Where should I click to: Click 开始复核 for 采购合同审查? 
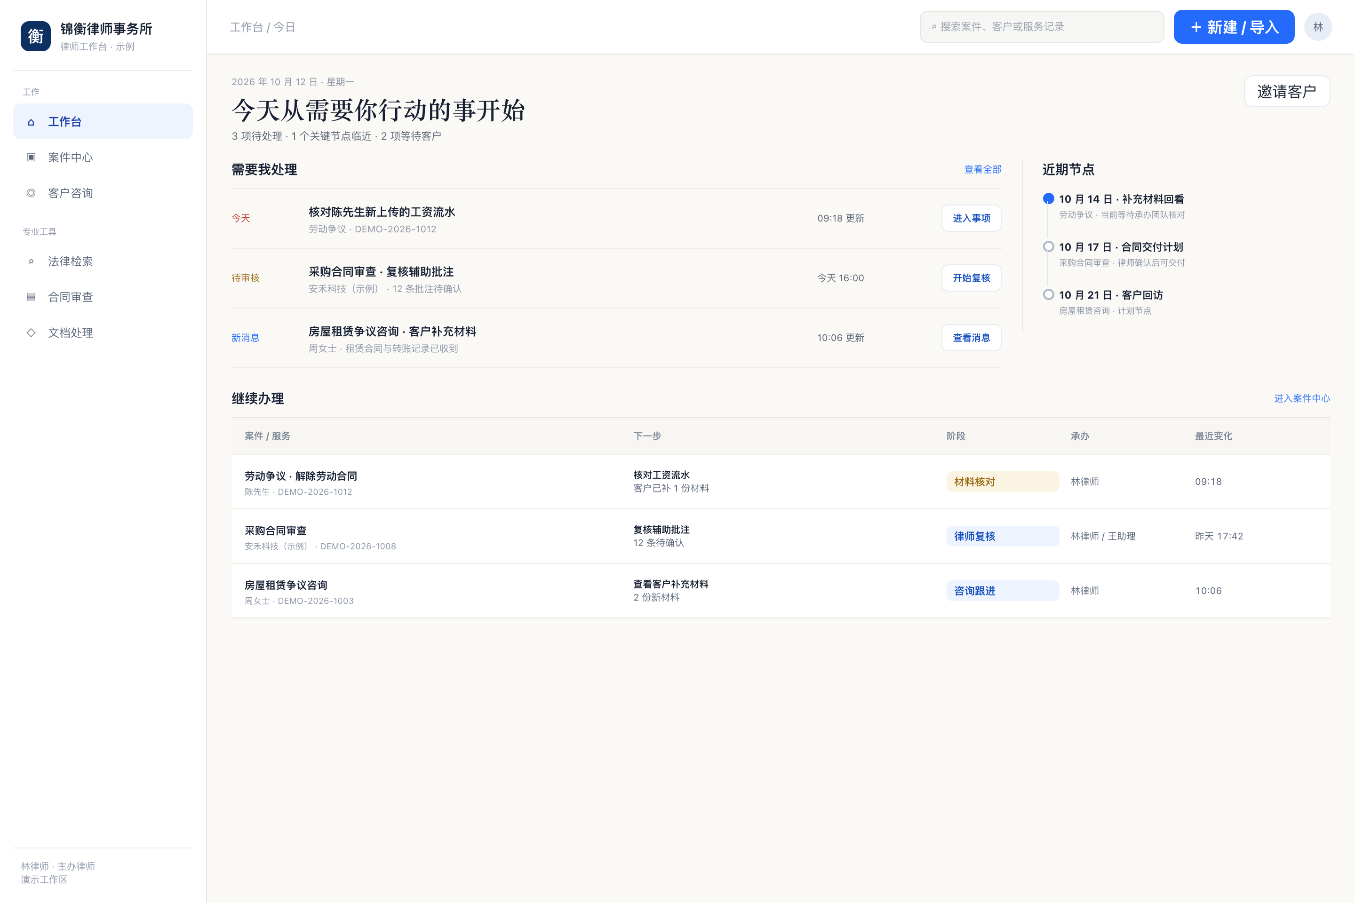coord(971,278)
